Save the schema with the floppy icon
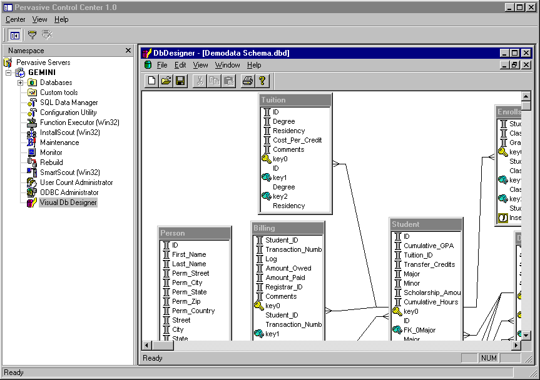Screen dimensions: 540x380 [180, 81]
